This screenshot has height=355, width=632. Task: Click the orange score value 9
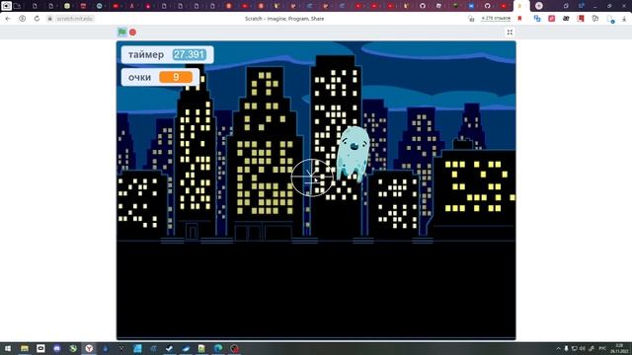tap(176, 77)
